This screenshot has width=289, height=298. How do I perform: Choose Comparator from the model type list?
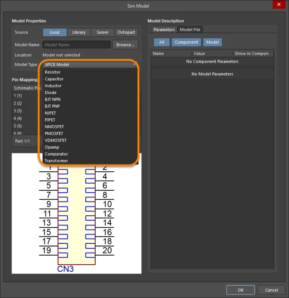tap(90, 154)
